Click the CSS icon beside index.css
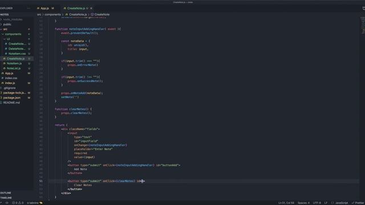365x205 pixels. [x=2, y=78]
